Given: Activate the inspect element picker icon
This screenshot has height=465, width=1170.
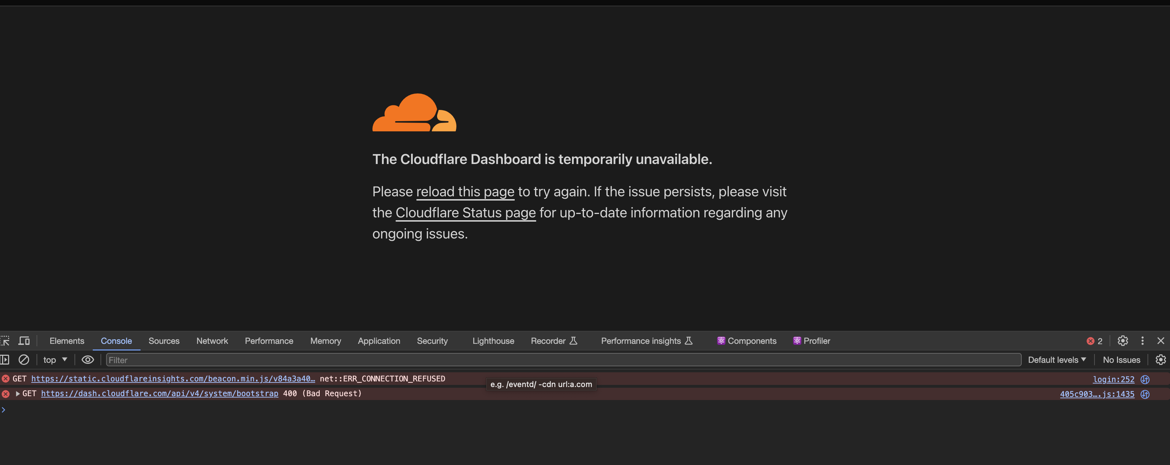Looking at the screenshot, I should pos(5,341).
